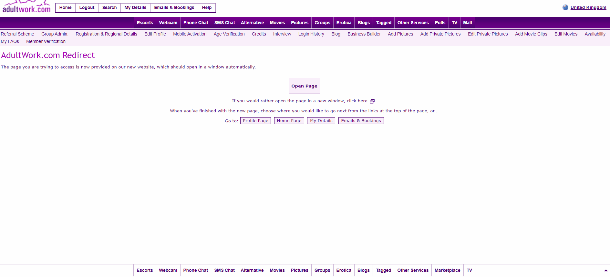The image size is (610, 277).
Task: Choose the Home Page button
Action: (x=289, y=121)
